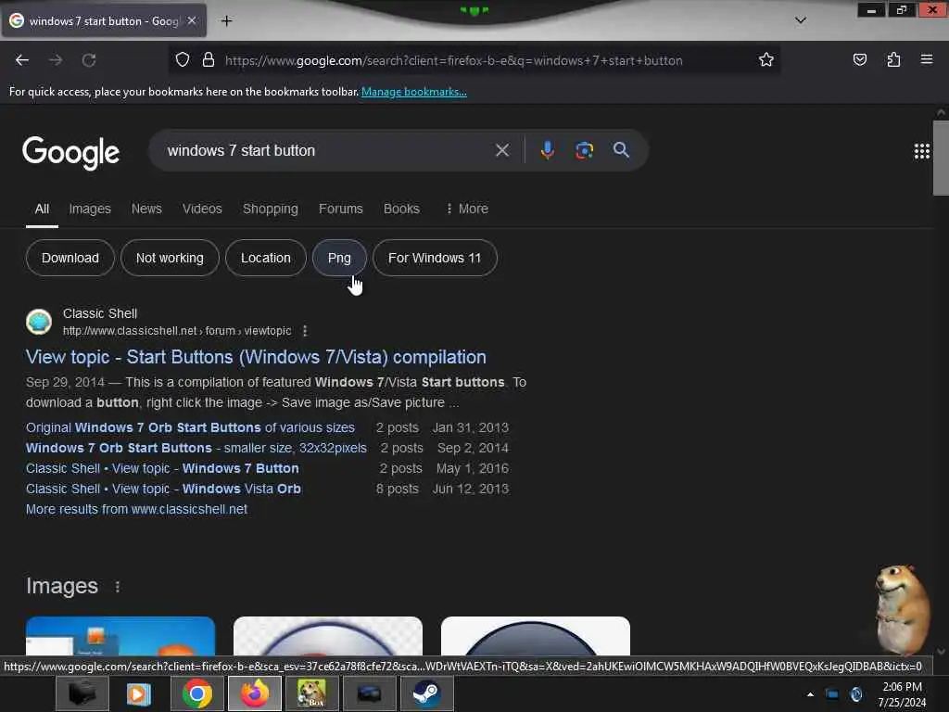Image resolution: width=949 pixels, height=712 pixels.
Task: Open the Save to Pocket icon
Action: click(x=859, y=59)
